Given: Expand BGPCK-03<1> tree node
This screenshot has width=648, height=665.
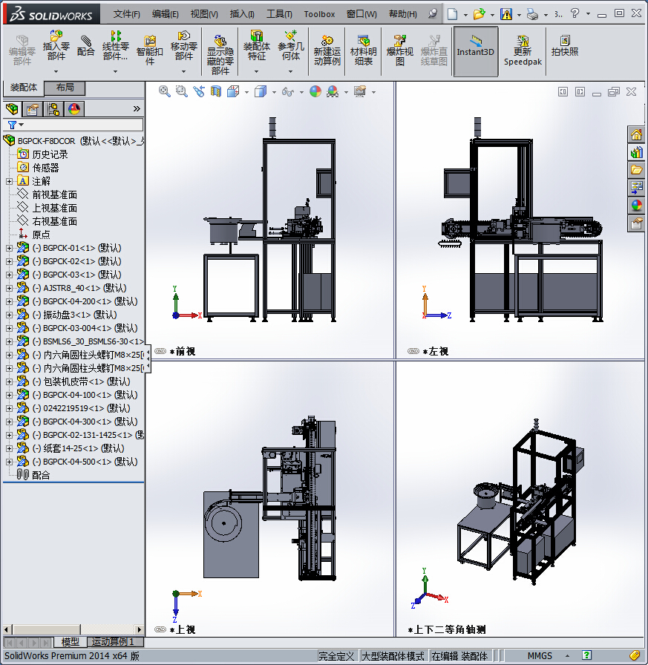Looking at the screenshot, I should pyautogui.click(x=9, y=275).
